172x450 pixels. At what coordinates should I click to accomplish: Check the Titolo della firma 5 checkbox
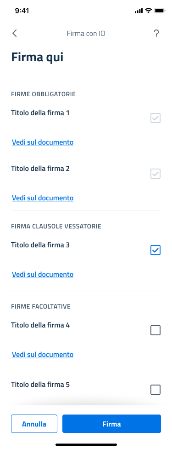coord(155,390)
